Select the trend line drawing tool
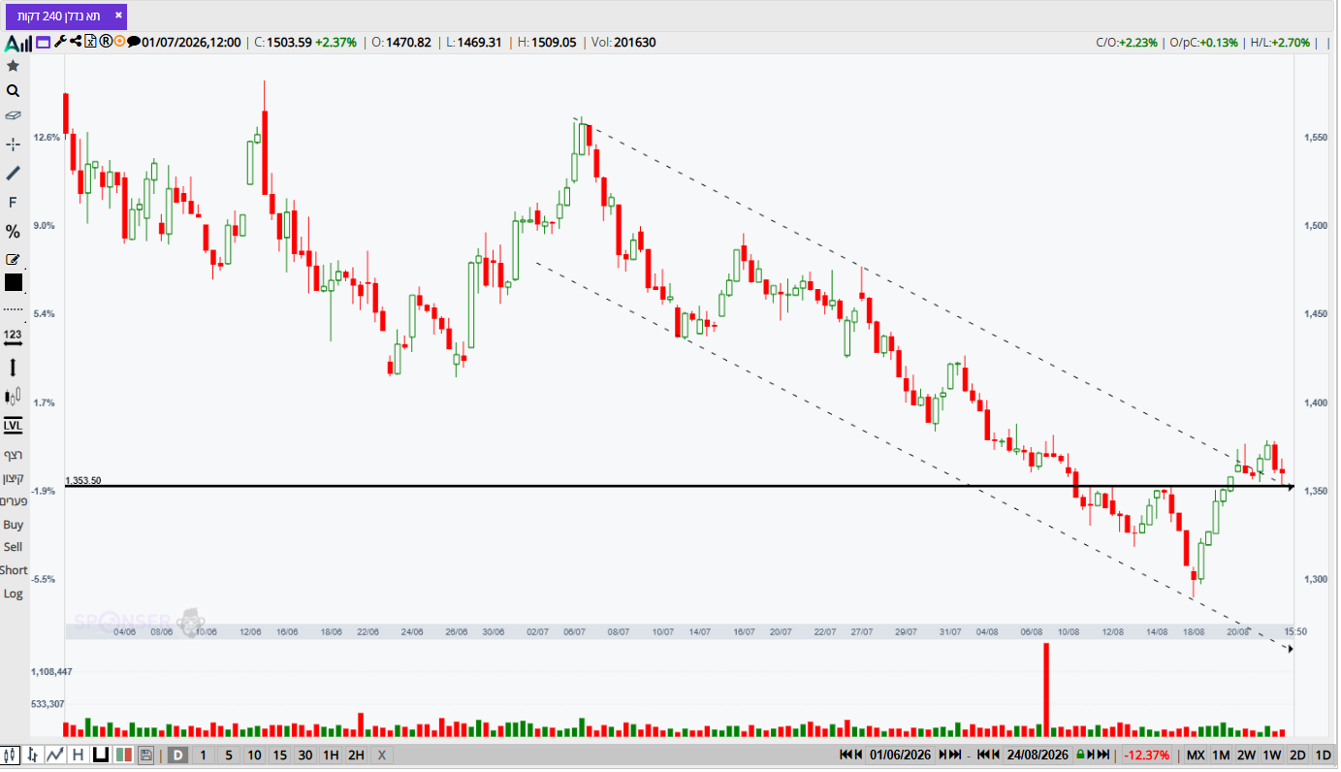1341x772 pixels. (13, 173)
